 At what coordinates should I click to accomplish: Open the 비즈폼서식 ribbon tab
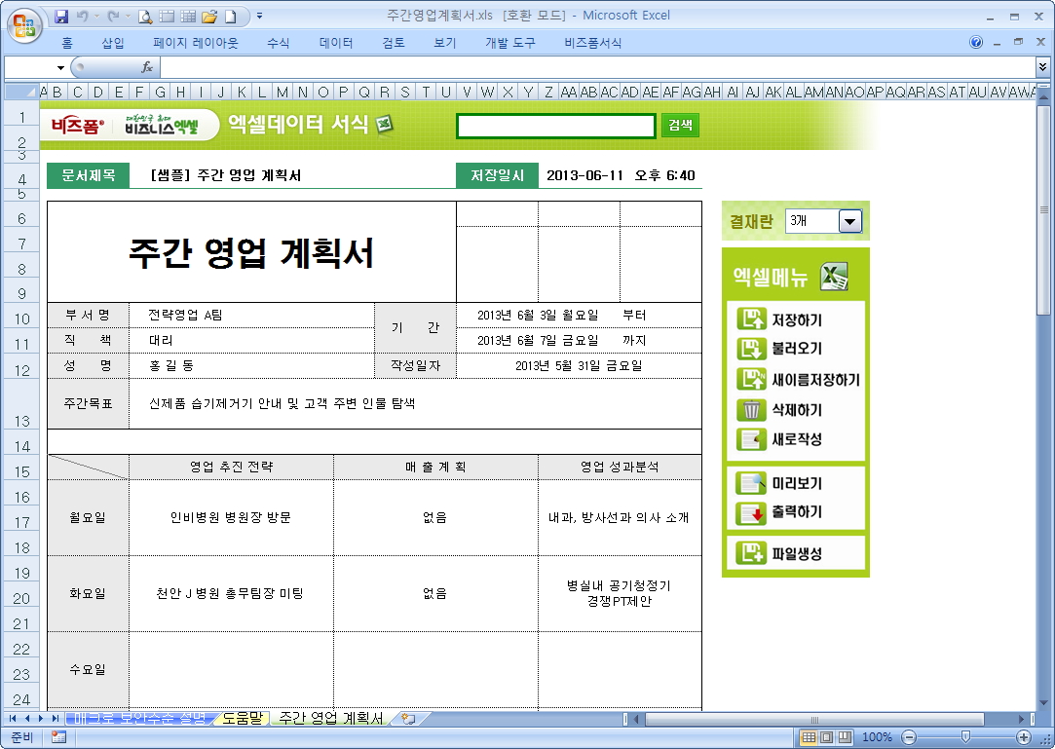592,43
